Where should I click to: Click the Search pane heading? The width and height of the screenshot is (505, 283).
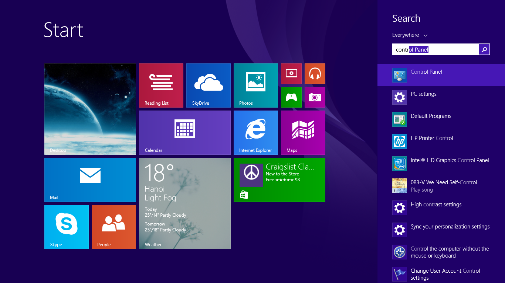coord(406,18)
